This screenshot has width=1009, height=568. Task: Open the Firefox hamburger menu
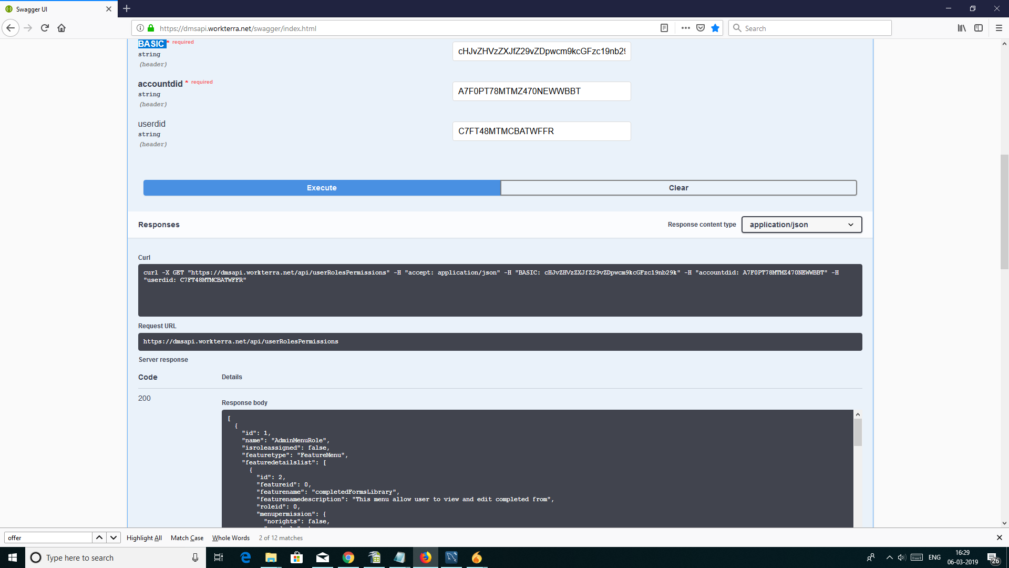point(999,28)
